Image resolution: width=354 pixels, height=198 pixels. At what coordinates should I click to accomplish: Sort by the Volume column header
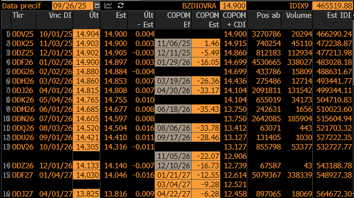(298, 15)
